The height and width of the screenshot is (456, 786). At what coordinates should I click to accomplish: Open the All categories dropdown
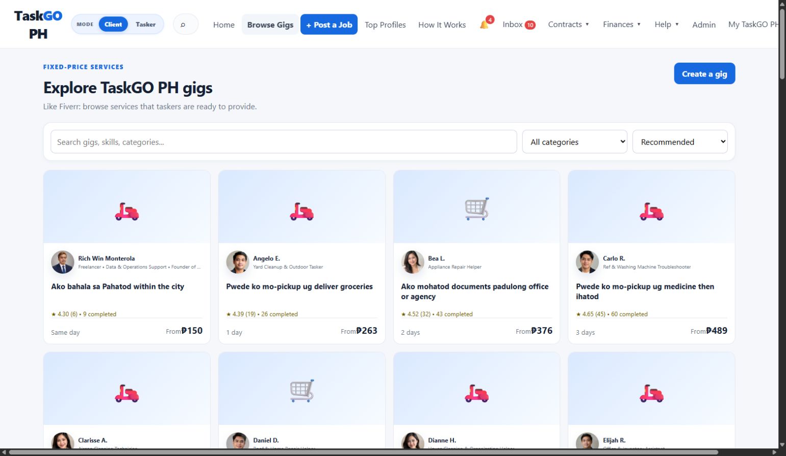[x=575, y=142]
